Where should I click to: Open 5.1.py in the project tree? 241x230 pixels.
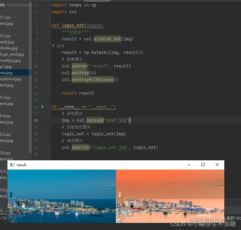[x=5, y=17]
